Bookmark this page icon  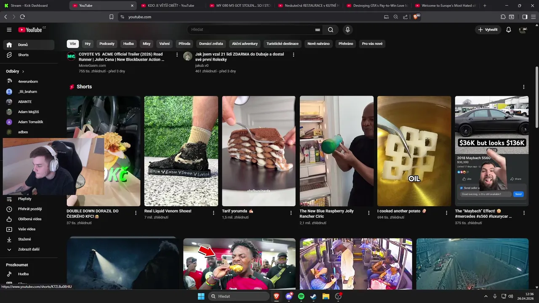pyautogui.click(x=111, y=17)
